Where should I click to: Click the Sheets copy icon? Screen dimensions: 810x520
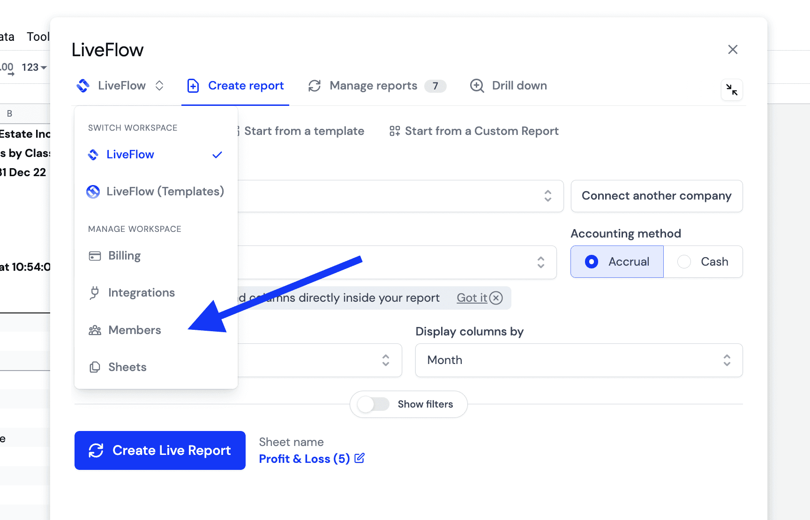click(95, 367)
